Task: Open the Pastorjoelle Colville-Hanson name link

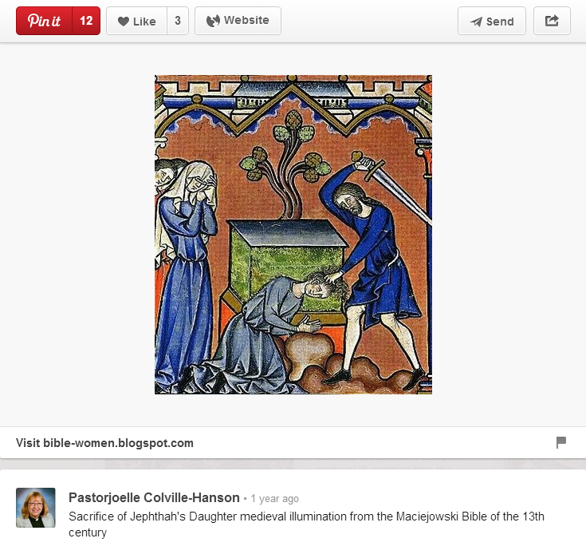Action: coord(154,498)
